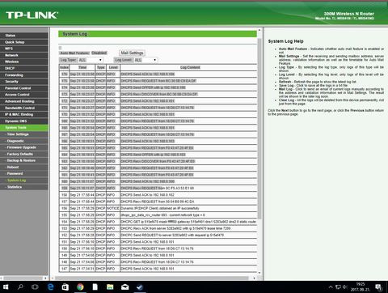
Task: Select log entry starting 'DHCPC GET ip'
Action: (188, 222)
